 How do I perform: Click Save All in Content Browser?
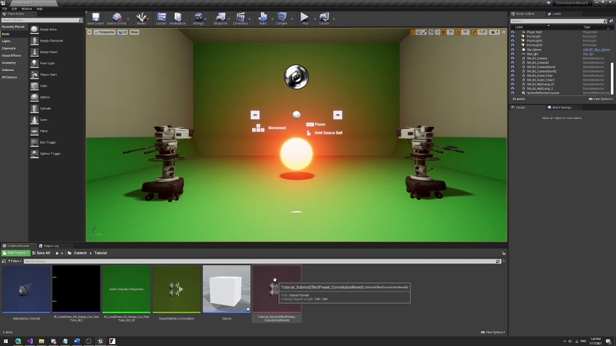tap(41, 253)
